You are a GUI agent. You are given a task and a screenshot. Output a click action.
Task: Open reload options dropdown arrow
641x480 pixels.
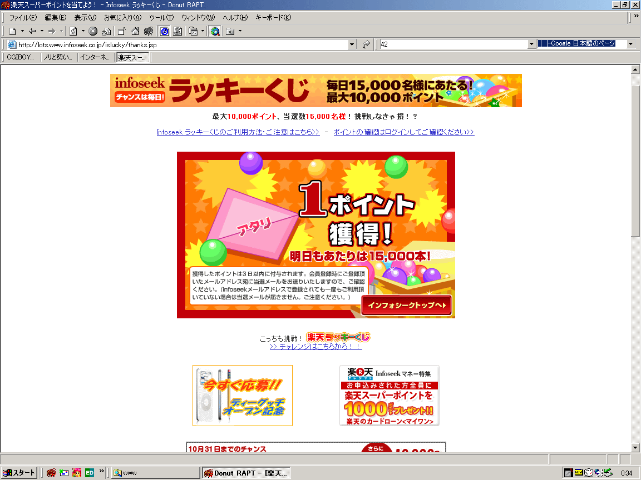point(83,31)
